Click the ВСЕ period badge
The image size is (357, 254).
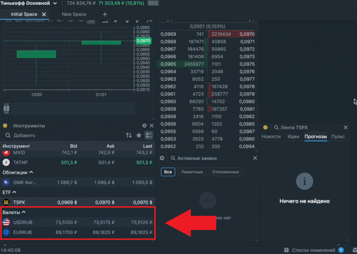[x=153, y=3]
